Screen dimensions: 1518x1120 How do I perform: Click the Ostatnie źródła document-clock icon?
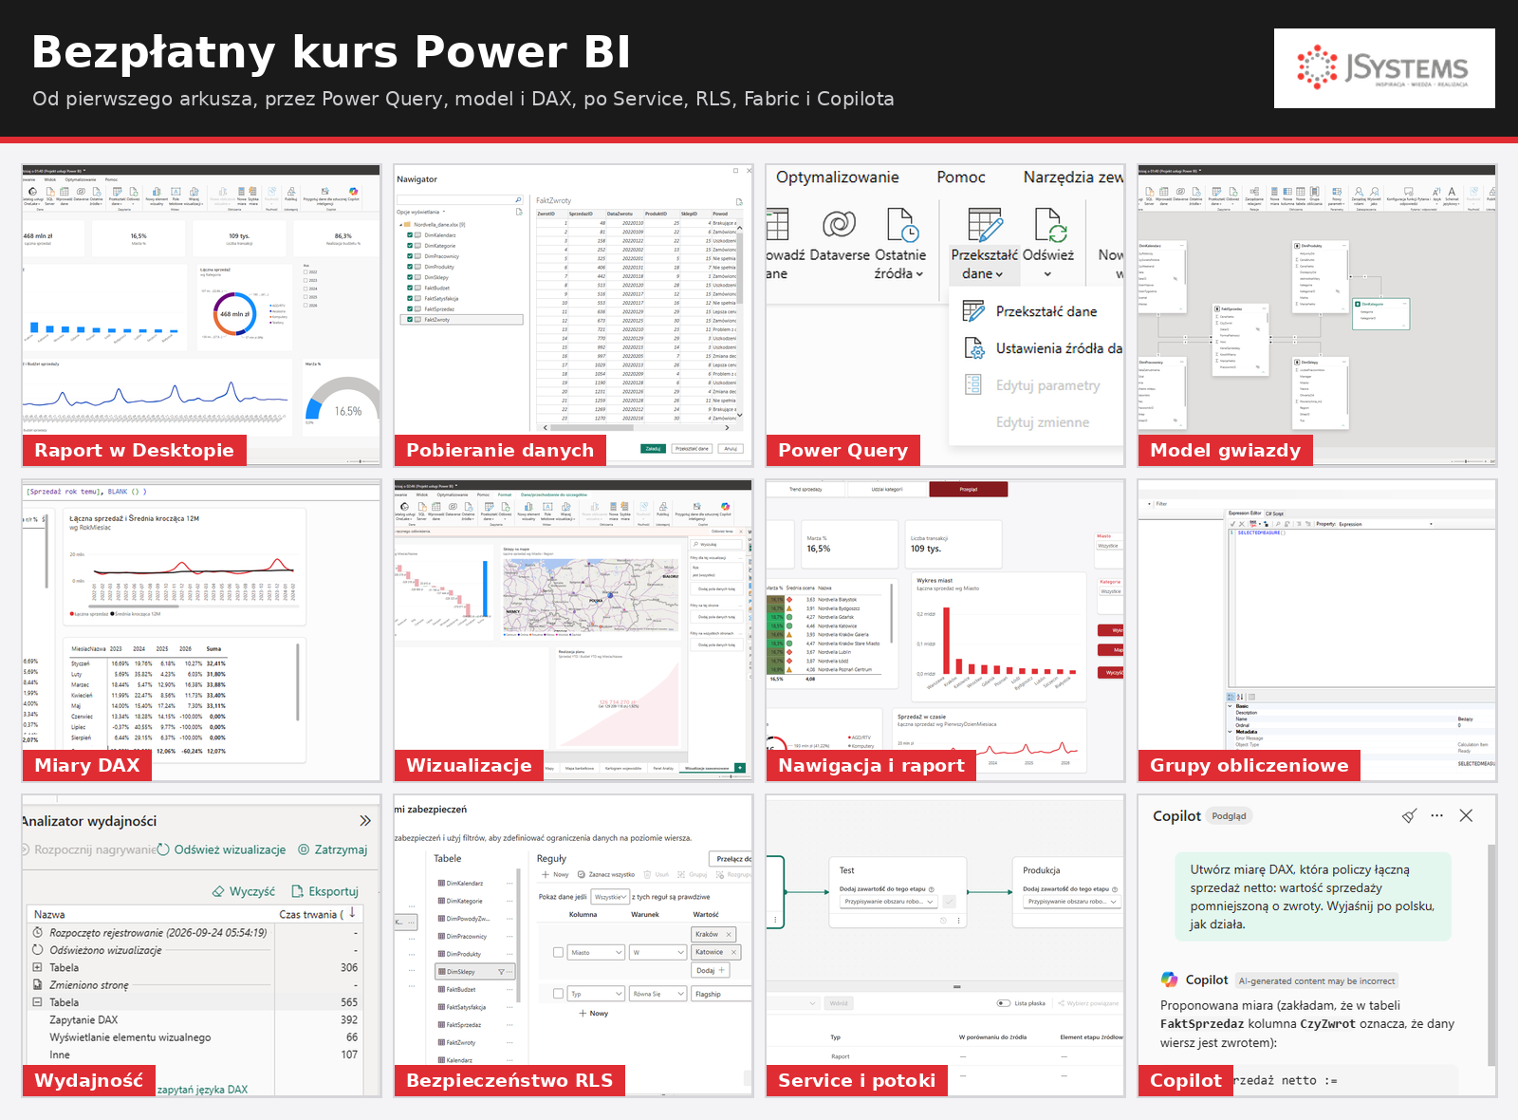point(902,225)
